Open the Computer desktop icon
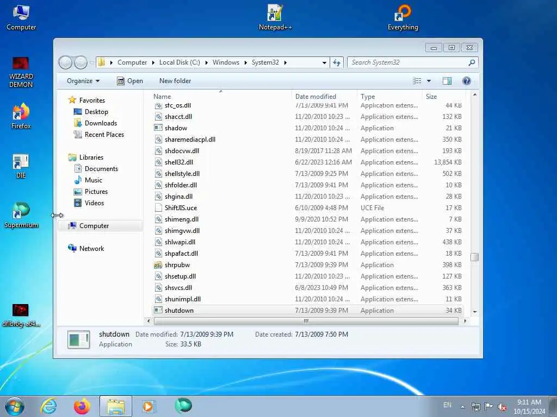 click(21, 17)
